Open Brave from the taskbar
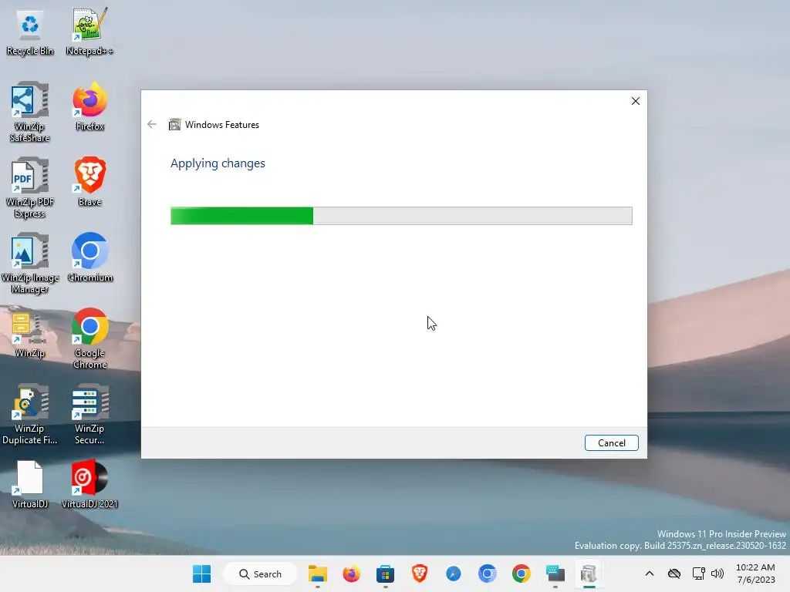This screenshot has width=790, height=592. pos(419,573)
